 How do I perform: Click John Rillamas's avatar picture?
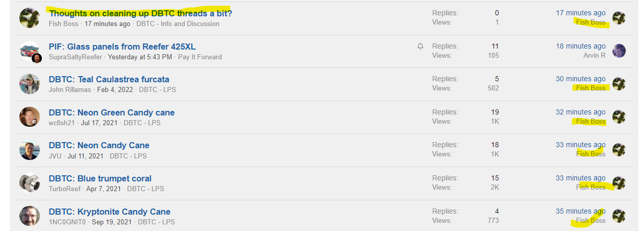click(29, 84)
